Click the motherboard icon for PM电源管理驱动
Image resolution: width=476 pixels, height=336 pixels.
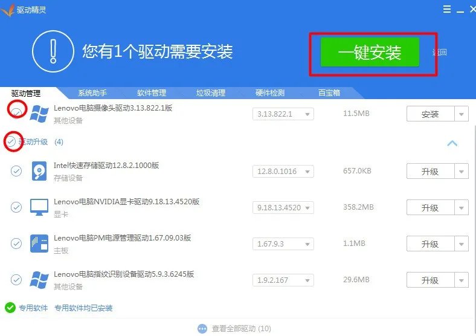[39, 244]
